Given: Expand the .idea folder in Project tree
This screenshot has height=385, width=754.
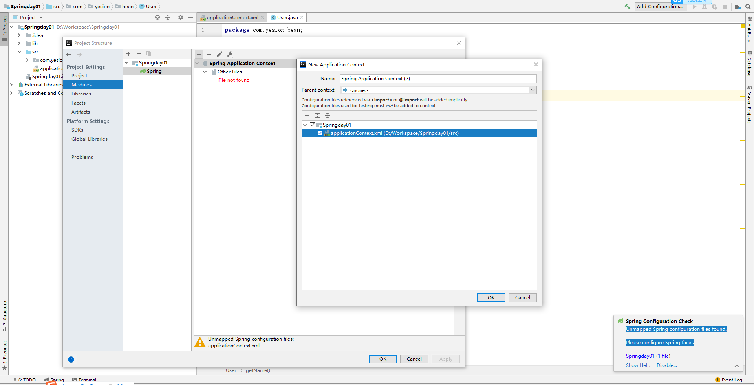Looking at the screenshot, I should (x=19, y=35).
